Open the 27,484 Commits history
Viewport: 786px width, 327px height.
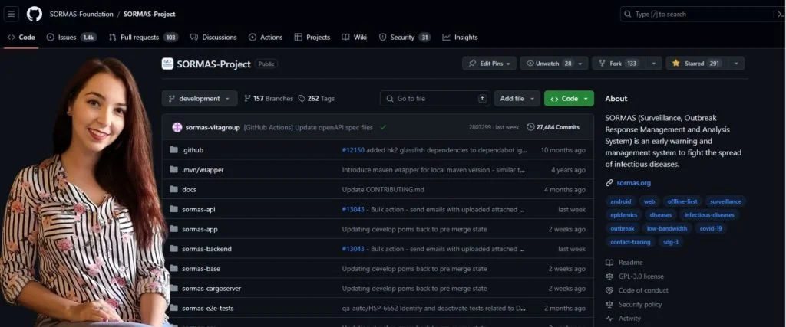(x=553, y=127)
